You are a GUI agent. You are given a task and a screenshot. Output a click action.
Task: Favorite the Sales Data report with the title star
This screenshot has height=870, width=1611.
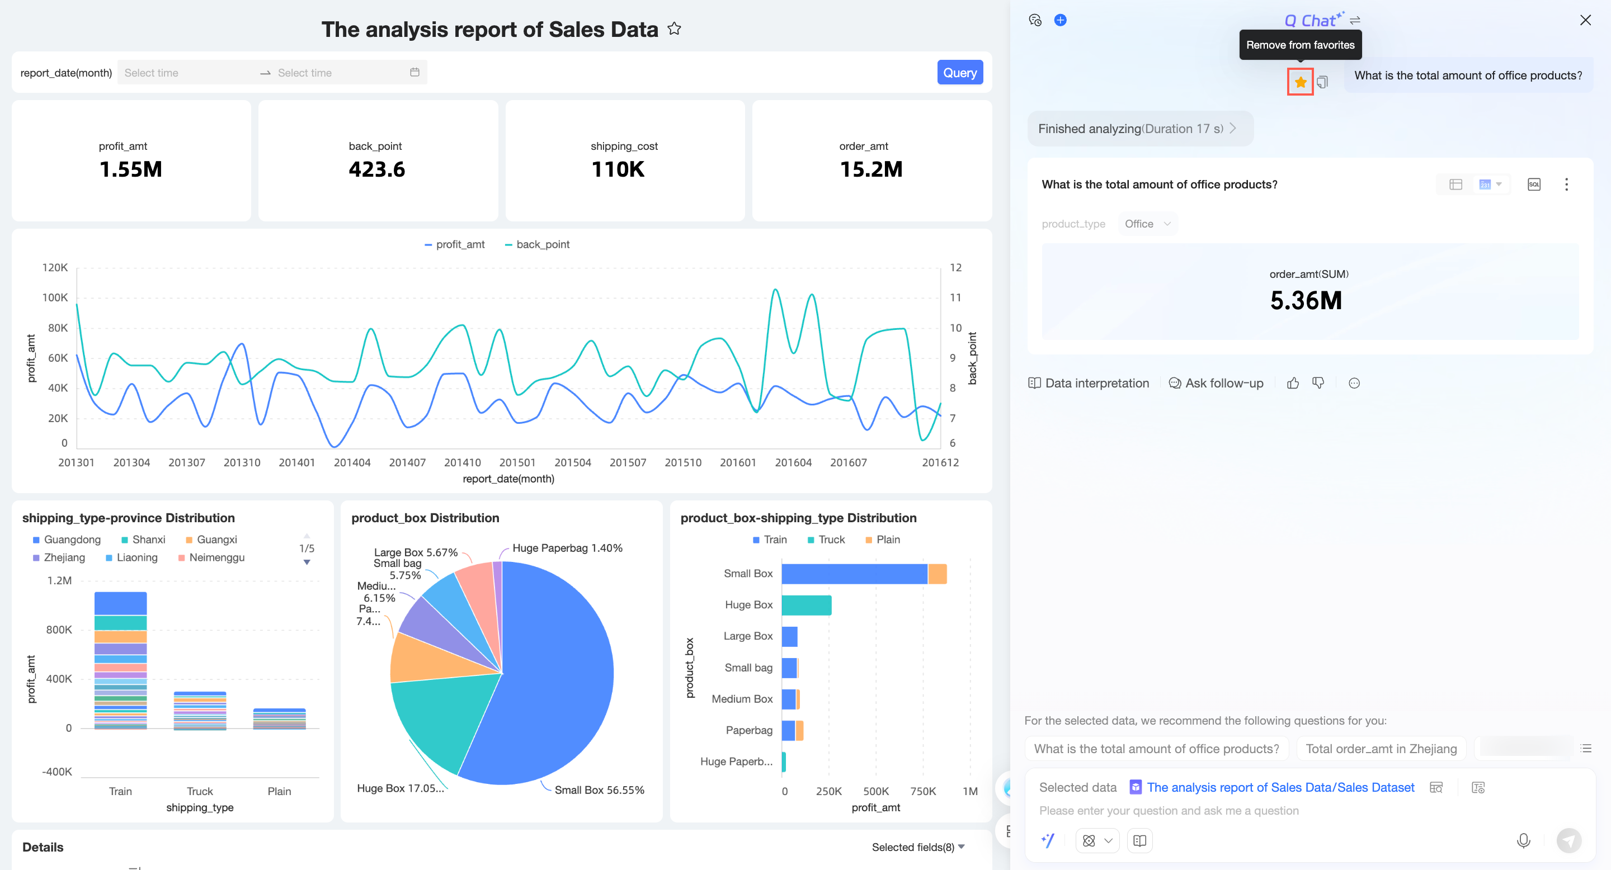click(x=673, y=29)
